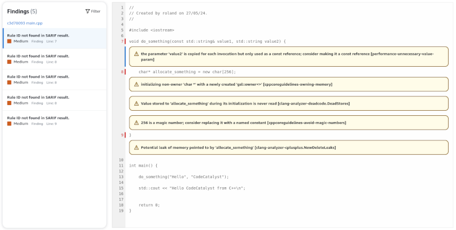Select the finding listed for Line 9
This screenshot has width=456, height=230.
[54, 120]
